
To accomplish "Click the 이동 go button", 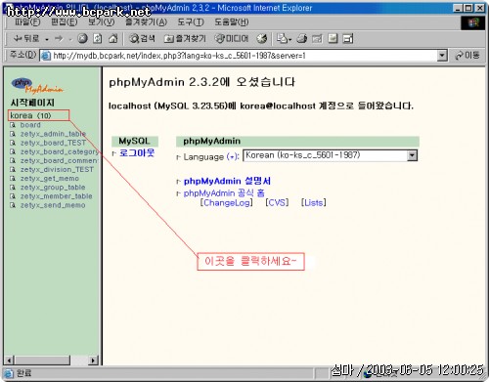I will (467, 56).
